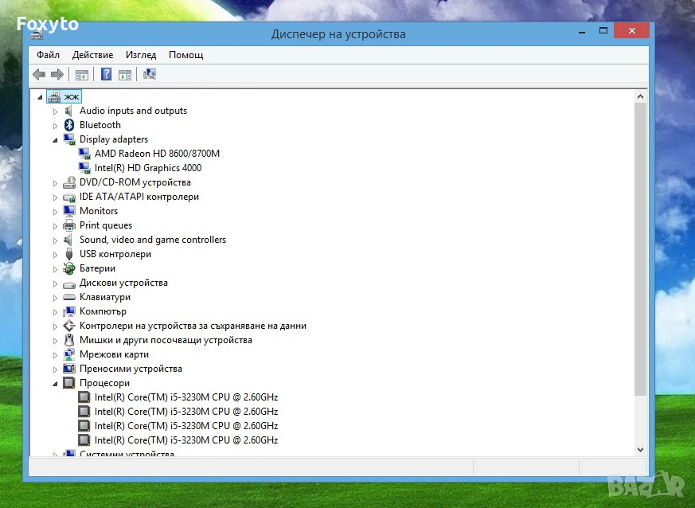This screenshot has height=508, width=695.
Task: Select AMD Radeon HD 8600/8700M device
Action: tap(157, 154)
